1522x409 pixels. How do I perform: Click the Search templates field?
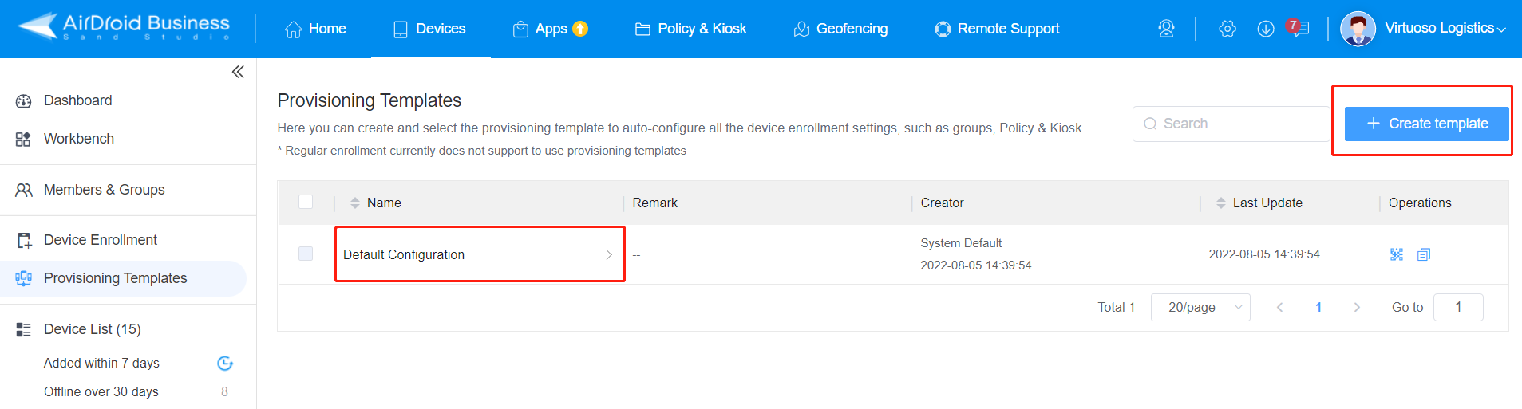[1231, 124]
